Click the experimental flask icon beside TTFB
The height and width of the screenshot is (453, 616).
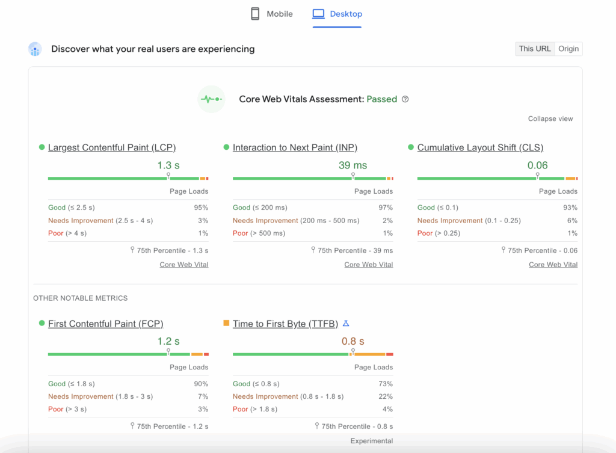click(345, 323)
